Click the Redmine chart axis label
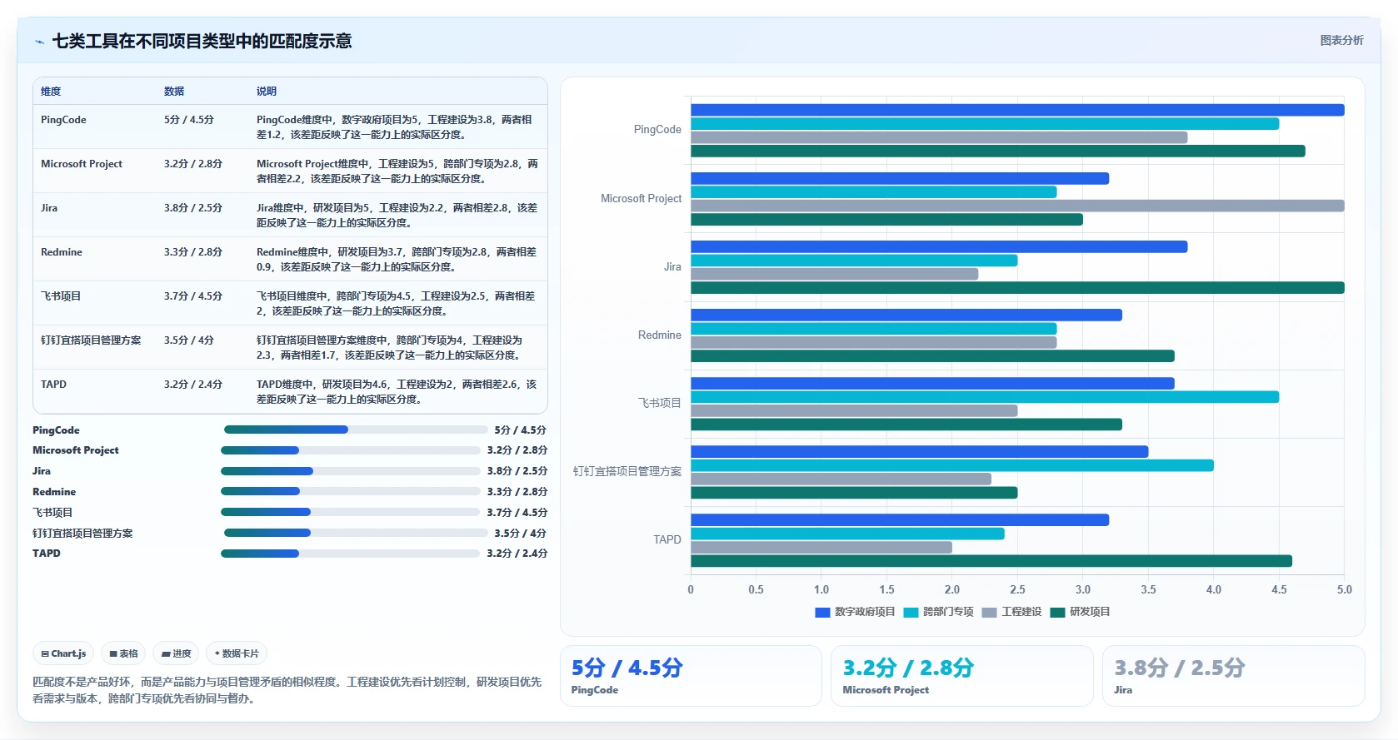Image resolution: width=1398 pixels, height=740 pixels. click(x=660, y=335)
